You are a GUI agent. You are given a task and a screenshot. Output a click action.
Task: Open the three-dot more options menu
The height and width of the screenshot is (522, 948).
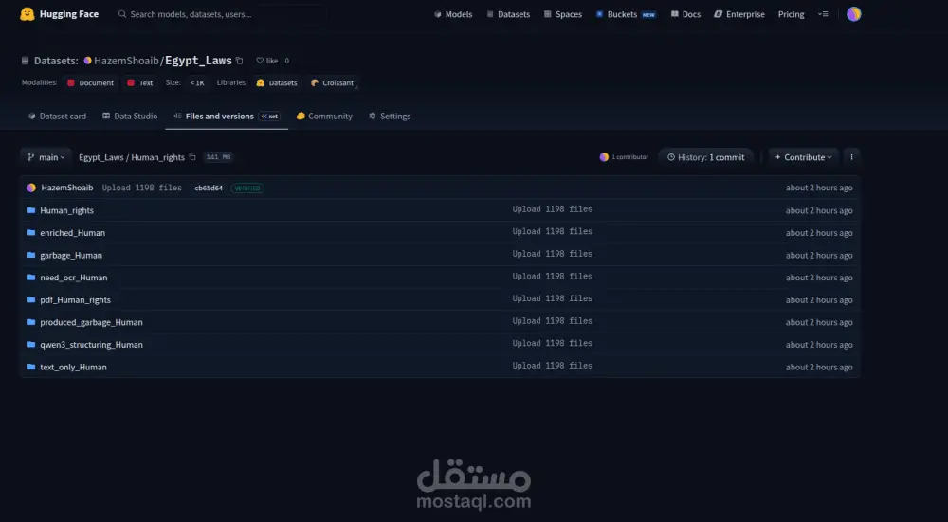click(x=851, y=157)
